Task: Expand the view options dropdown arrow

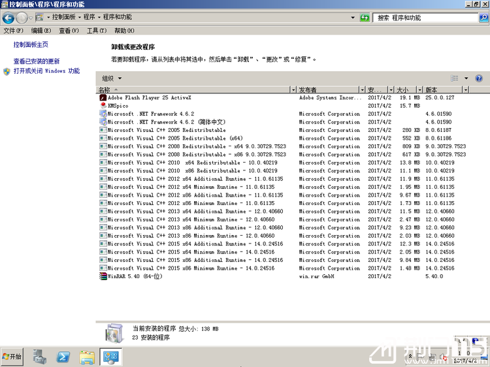Action: pyautogui.click(x=466, y=78)
